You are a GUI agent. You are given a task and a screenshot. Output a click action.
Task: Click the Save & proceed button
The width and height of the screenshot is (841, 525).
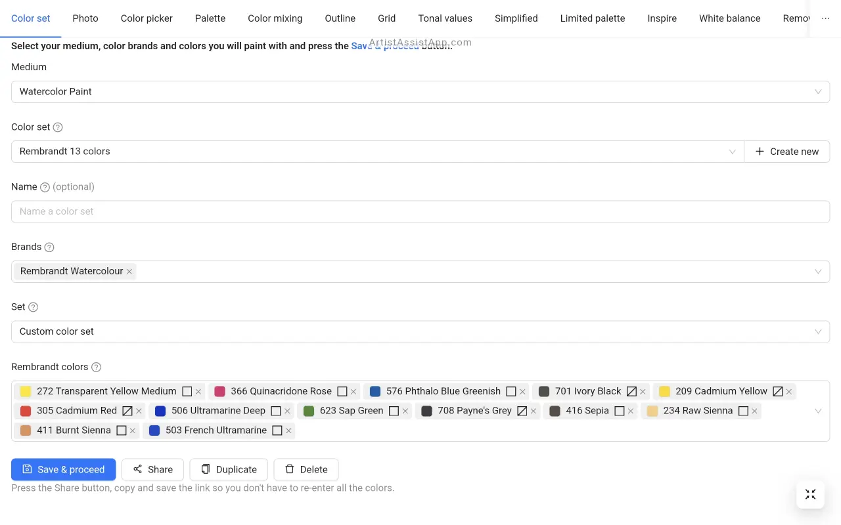point(64,469)
